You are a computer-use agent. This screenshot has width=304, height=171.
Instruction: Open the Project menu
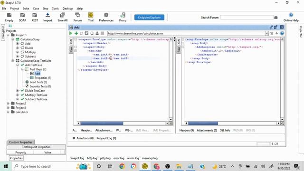point(15,9)
